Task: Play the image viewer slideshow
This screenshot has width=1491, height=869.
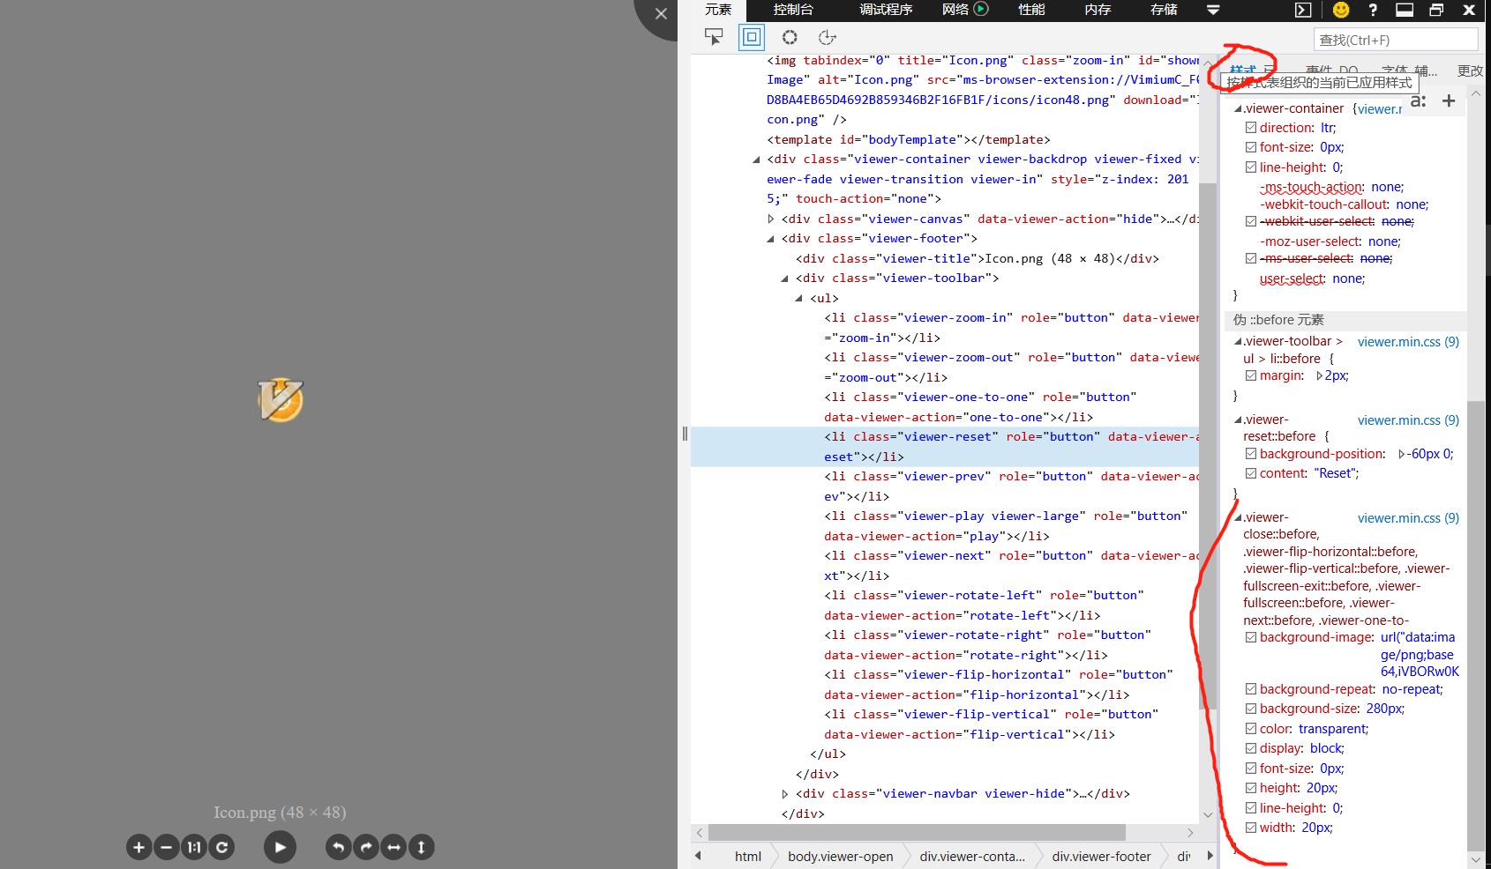Action: [x=280, y=847]
